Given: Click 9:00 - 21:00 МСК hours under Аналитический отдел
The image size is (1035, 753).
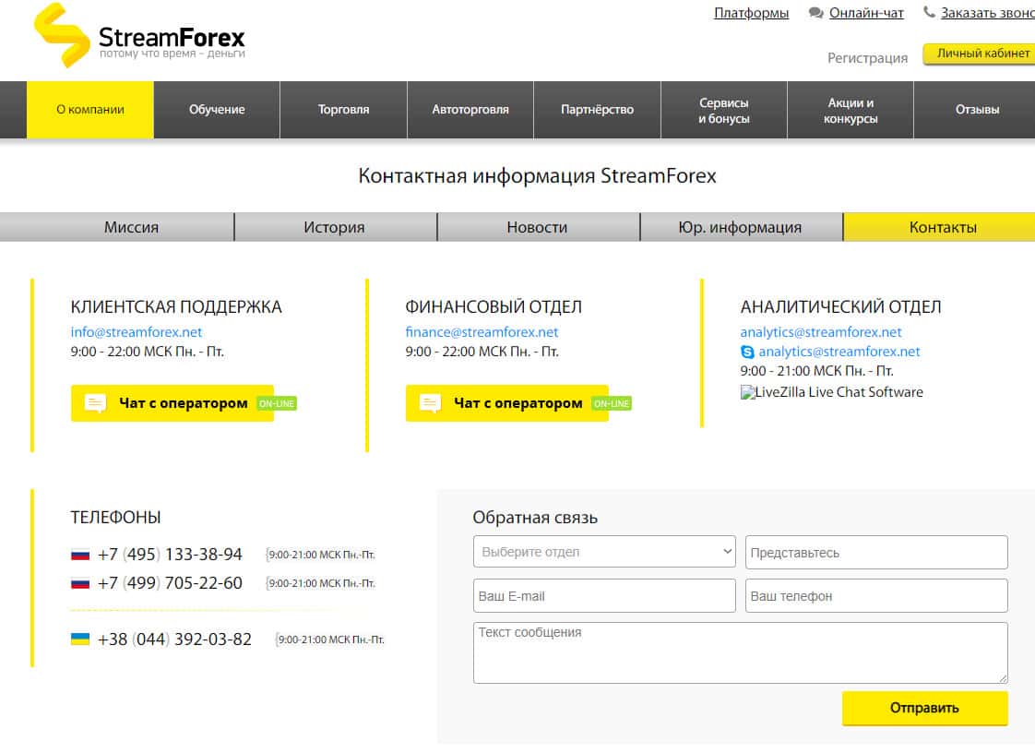Looking at the screenshot, I should tap(816, 371).
